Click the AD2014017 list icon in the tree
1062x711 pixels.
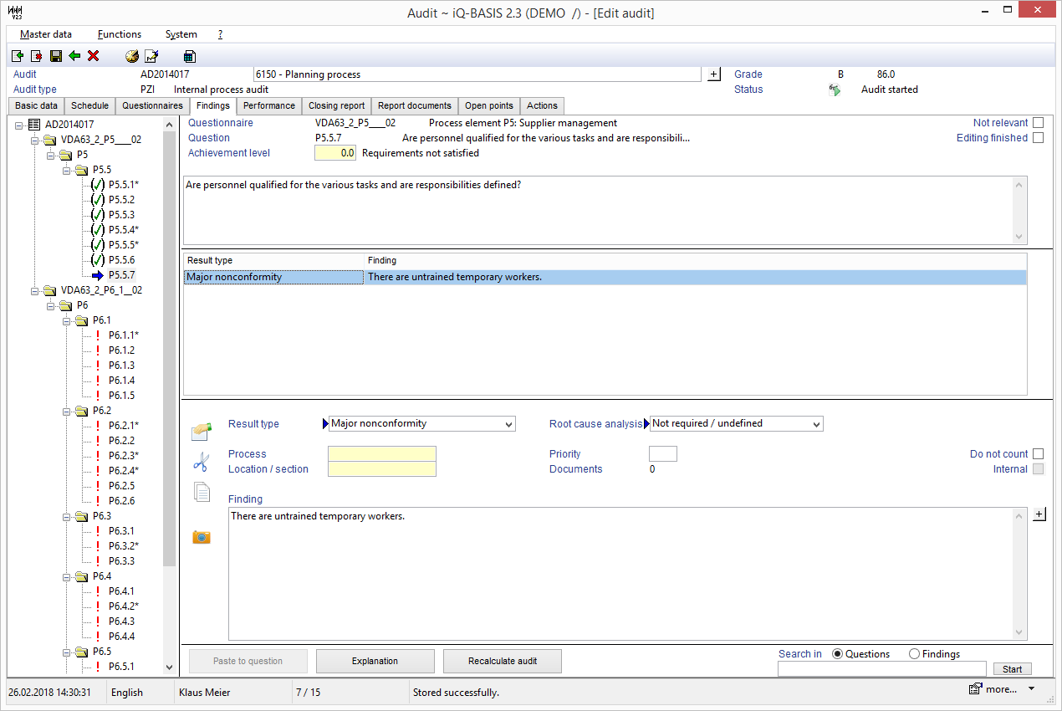click(x=34, y=125)
